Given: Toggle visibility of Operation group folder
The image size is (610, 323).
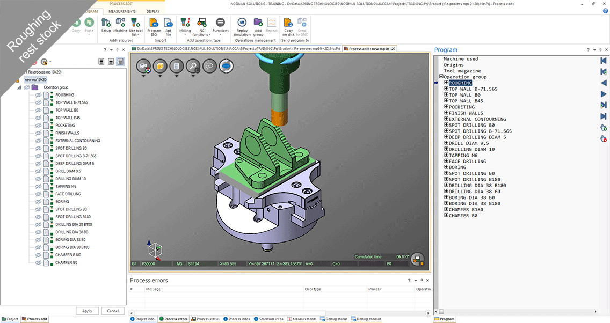Looking at the screenshot, I should [x=26, y=87].
